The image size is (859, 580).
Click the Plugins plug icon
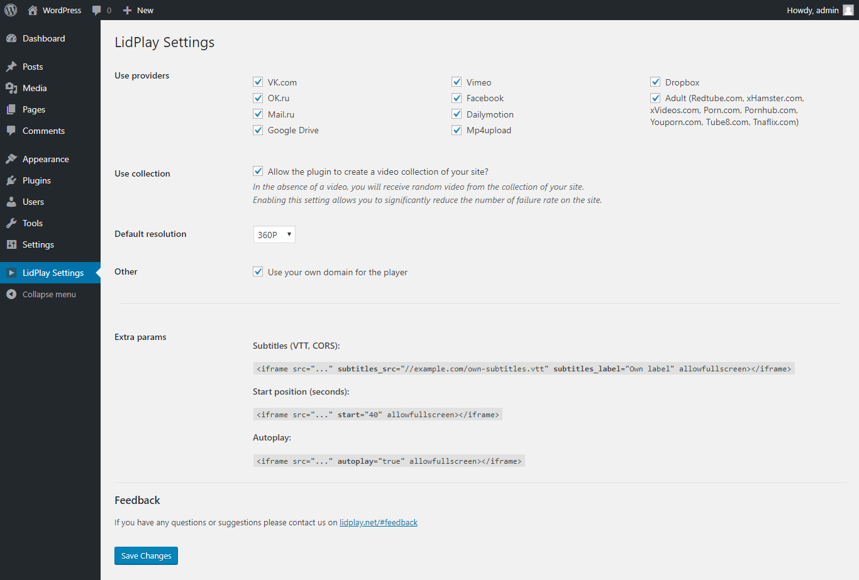(11, 180)
